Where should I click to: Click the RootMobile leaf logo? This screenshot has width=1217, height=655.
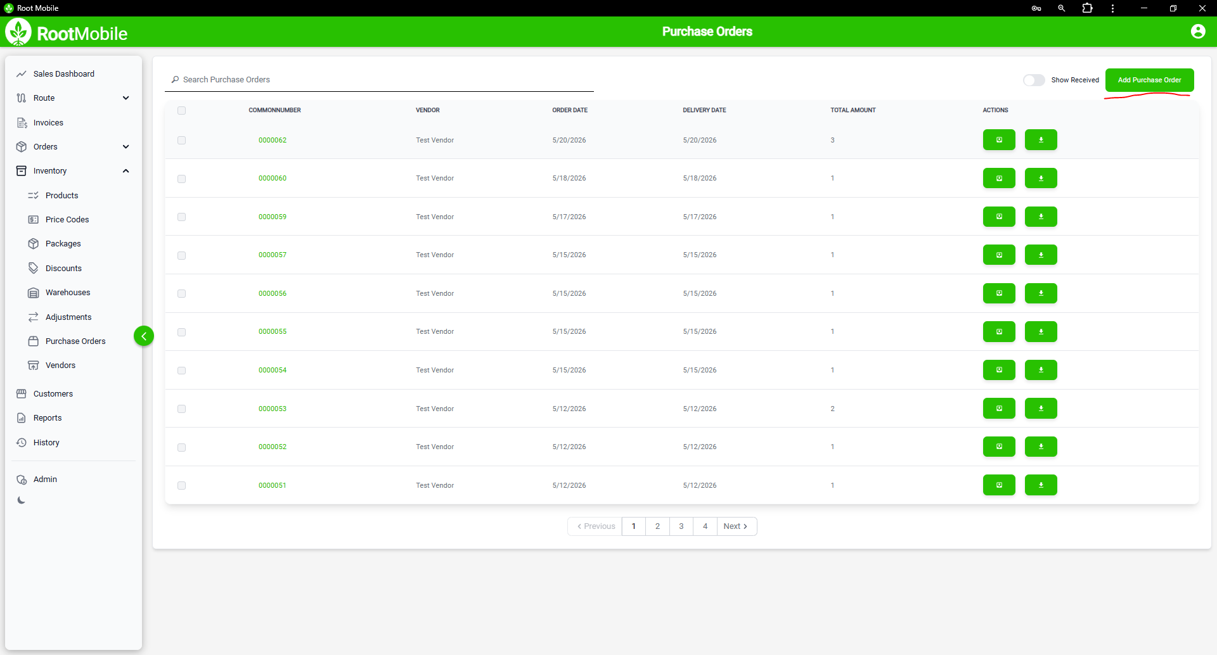tap(18, 32)
